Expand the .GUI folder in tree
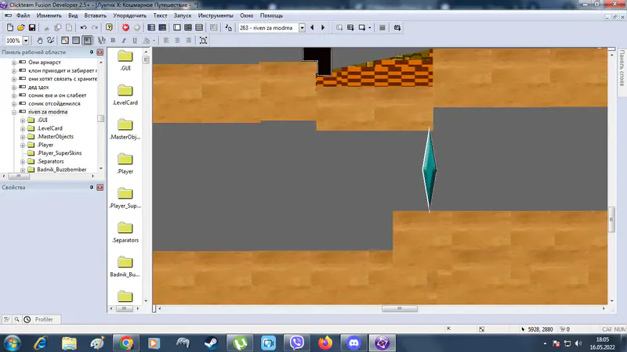Image resolution: width=627 pixels, height=352 pixels. click(23, 120)
